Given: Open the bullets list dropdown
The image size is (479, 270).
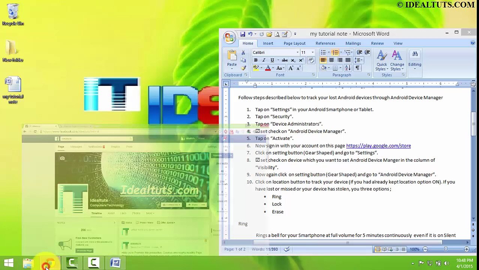Looking at the screenshot, I should point(329,52).
